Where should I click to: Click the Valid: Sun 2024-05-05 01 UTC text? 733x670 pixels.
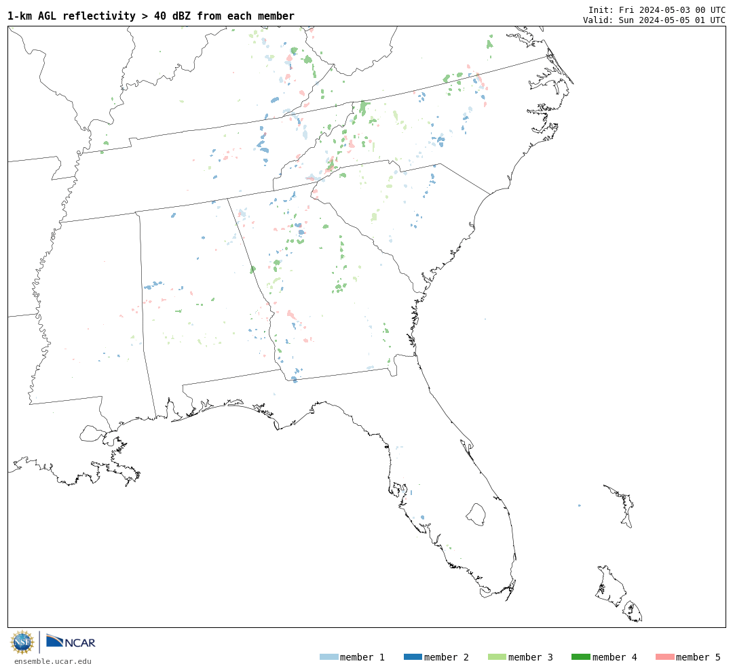point(654,20)
